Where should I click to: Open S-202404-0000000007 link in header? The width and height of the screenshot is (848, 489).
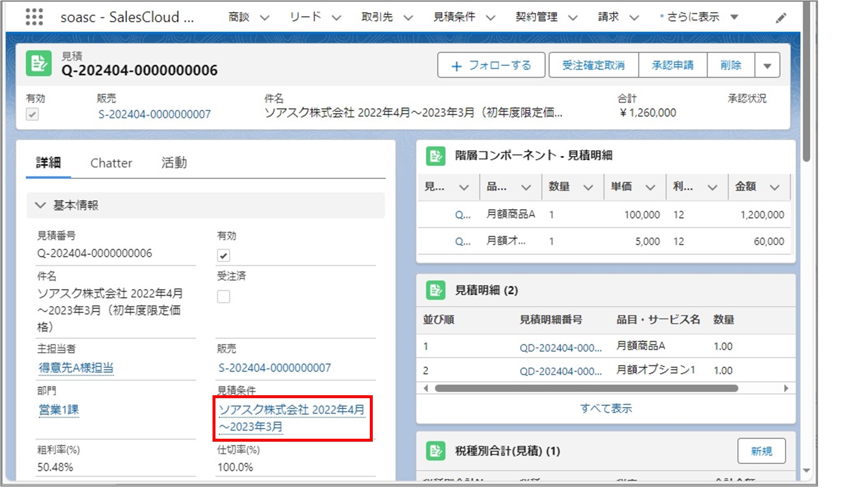pyautogui.click(x=154, y=114)
